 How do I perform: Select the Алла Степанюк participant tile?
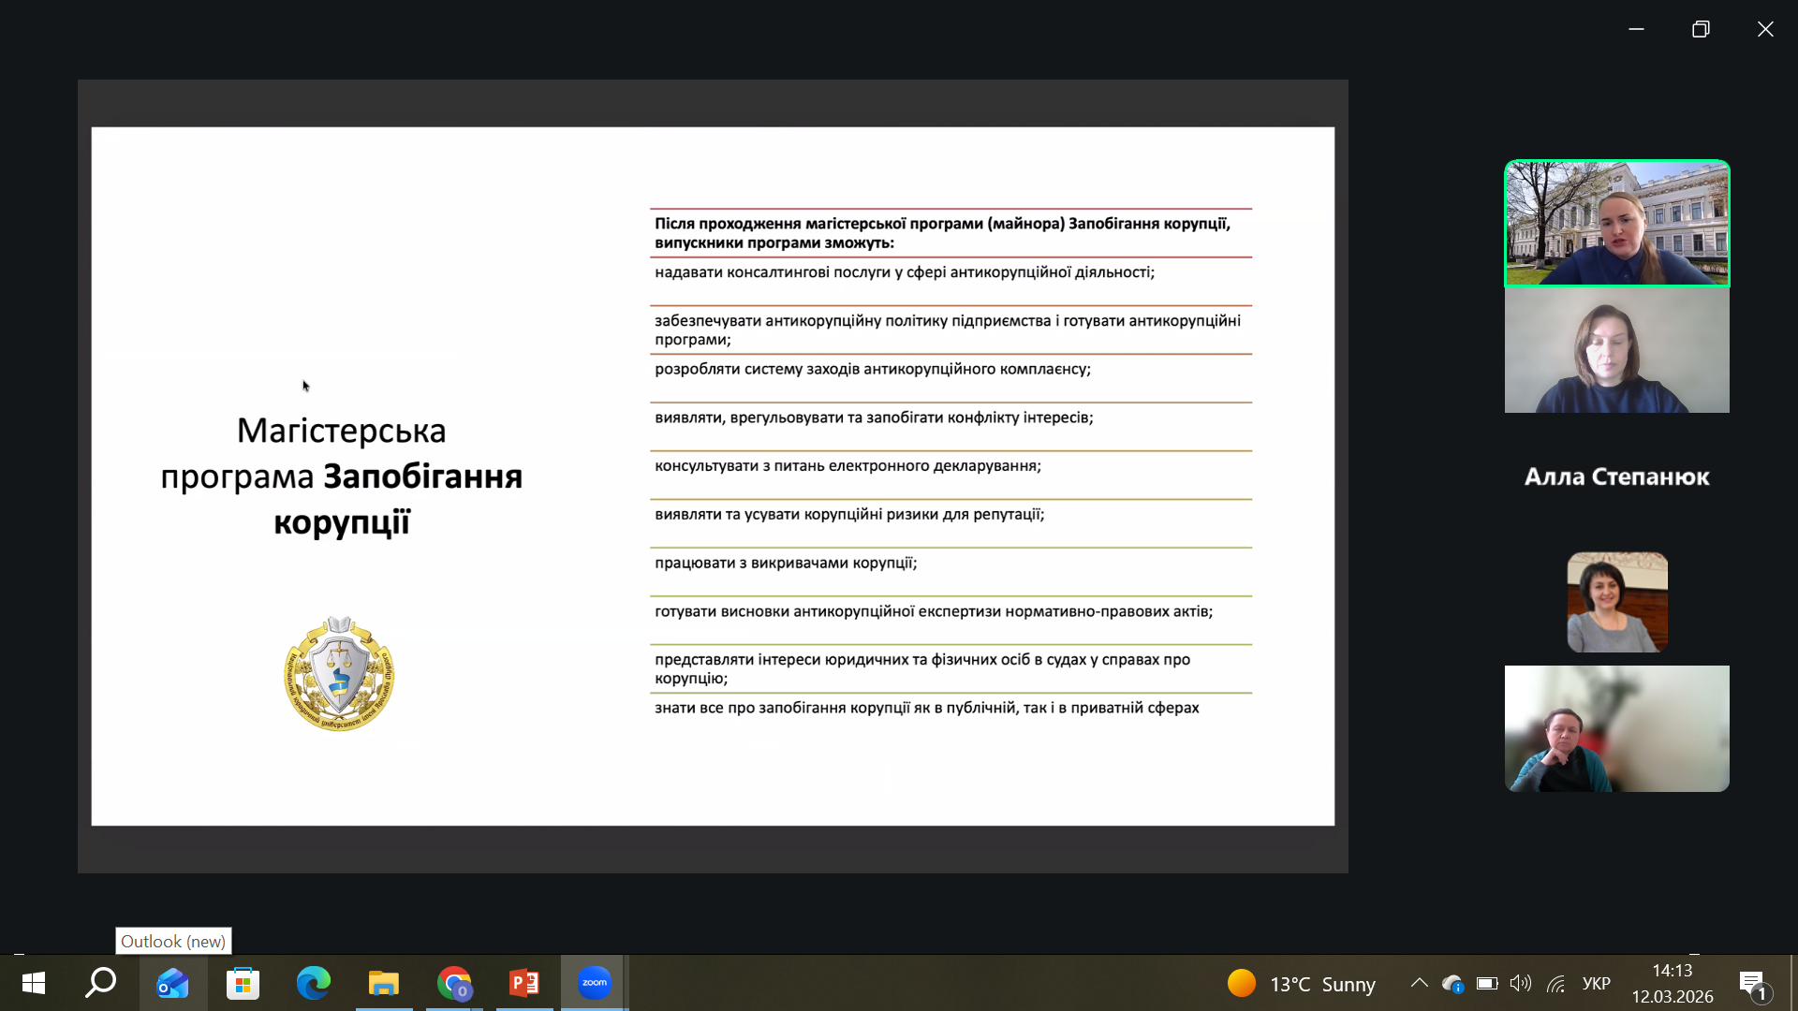1617,476
